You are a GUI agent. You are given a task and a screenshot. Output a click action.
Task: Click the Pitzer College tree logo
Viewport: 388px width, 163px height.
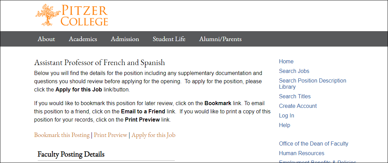[x=48, y=15]
